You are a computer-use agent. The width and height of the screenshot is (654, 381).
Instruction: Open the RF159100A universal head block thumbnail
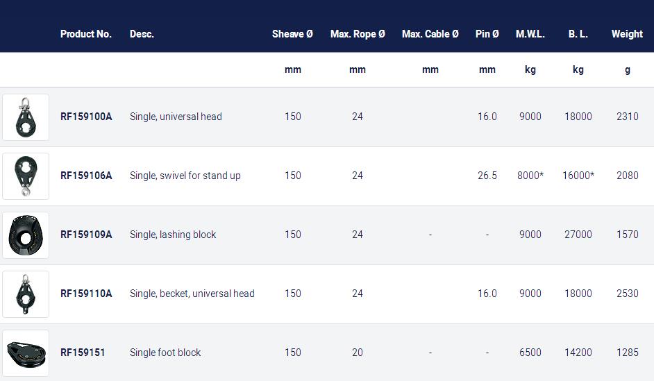(x=26, y=117)
